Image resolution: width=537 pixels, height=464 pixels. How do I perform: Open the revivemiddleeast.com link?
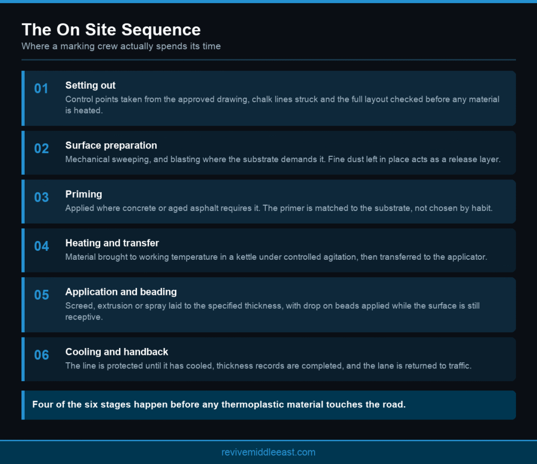pos(268,452)
